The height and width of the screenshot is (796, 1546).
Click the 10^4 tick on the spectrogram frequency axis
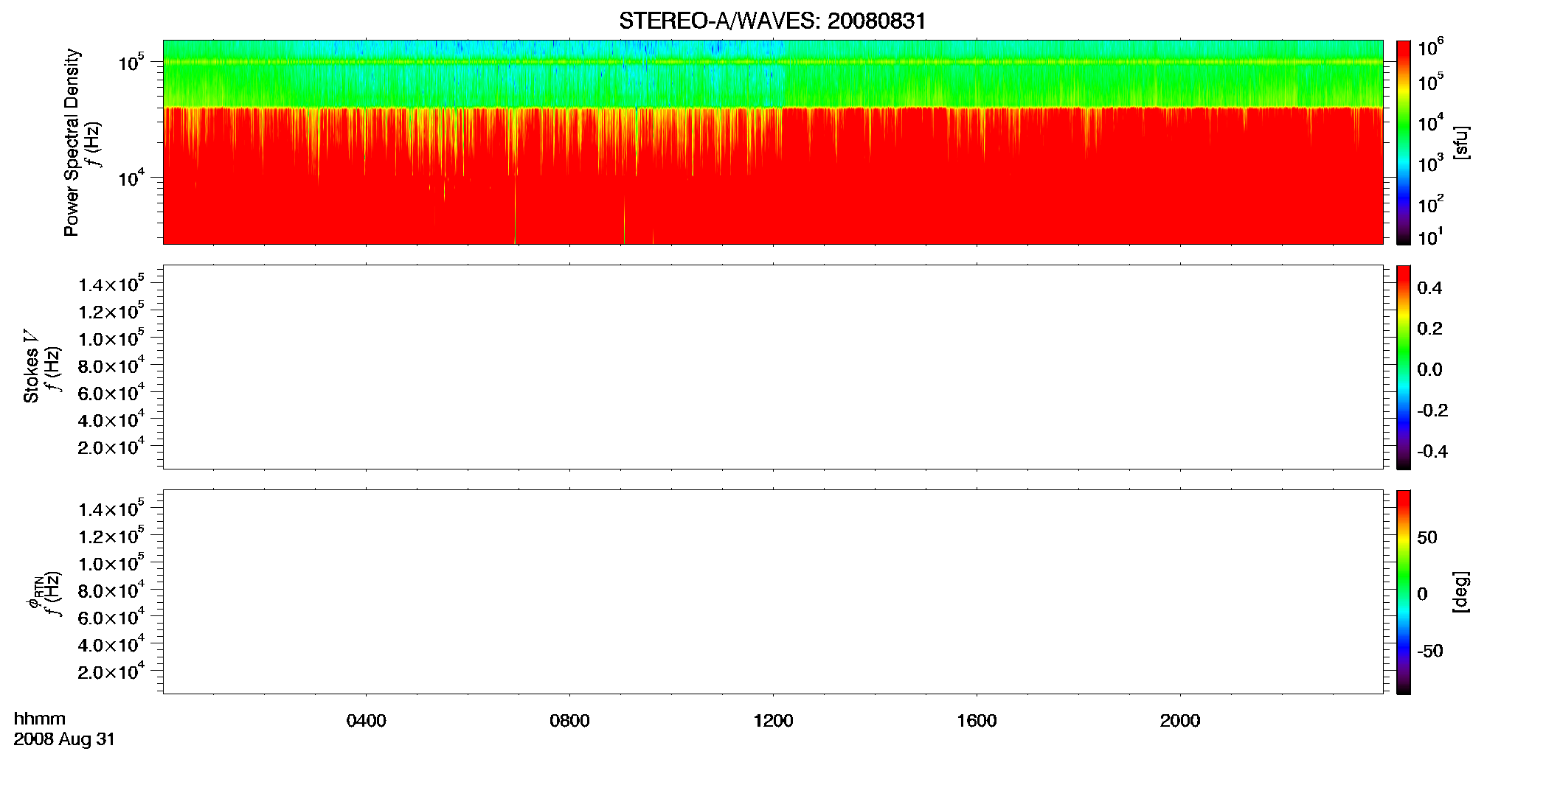(x=131, y=178)
